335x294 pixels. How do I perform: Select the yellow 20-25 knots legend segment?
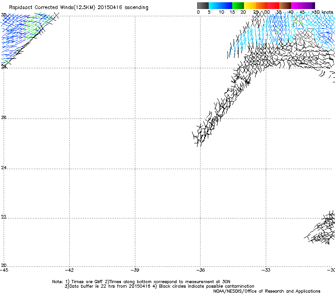(250, 5)
